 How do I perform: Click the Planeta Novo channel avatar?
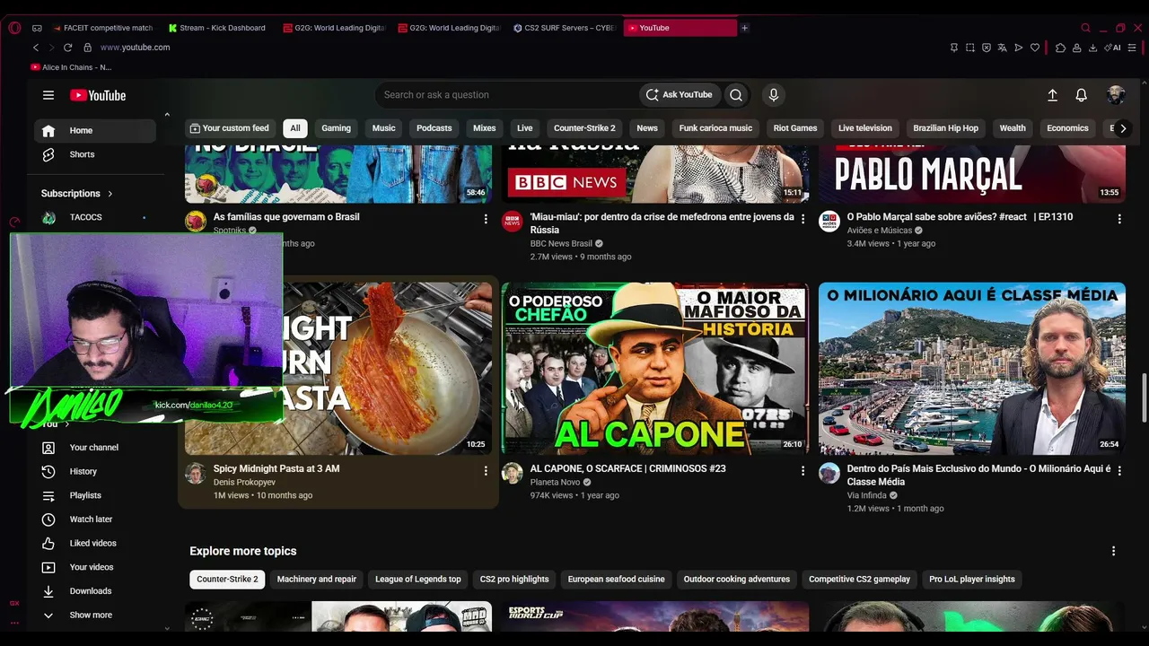click(513, 474)
